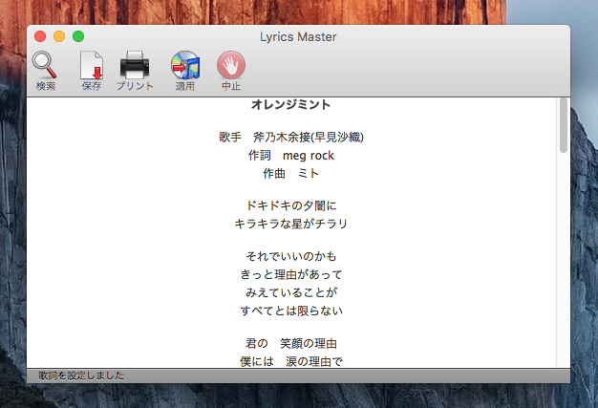Click the 歌手 斧乃木余接(早見沙織) line

pyautogui.click(x=291, y=137)
